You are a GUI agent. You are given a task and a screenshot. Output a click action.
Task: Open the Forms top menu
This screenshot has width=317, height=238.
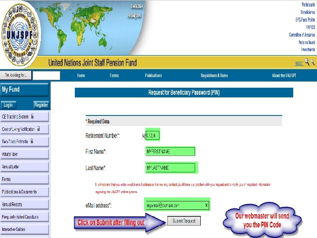[x=114, y=75]
